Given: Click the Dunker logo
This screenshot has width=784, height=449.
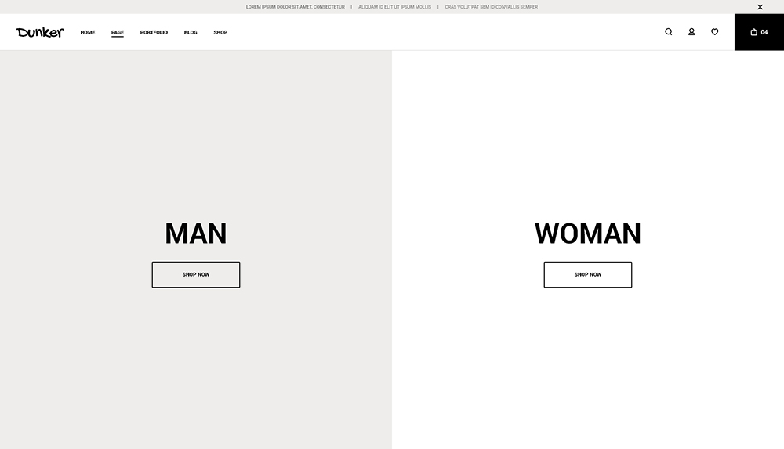Looking at the screenshot, I should click(40, 32).
